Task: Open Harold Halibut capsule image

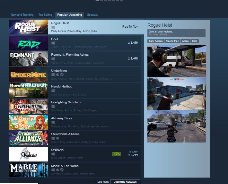Action: 28,90
